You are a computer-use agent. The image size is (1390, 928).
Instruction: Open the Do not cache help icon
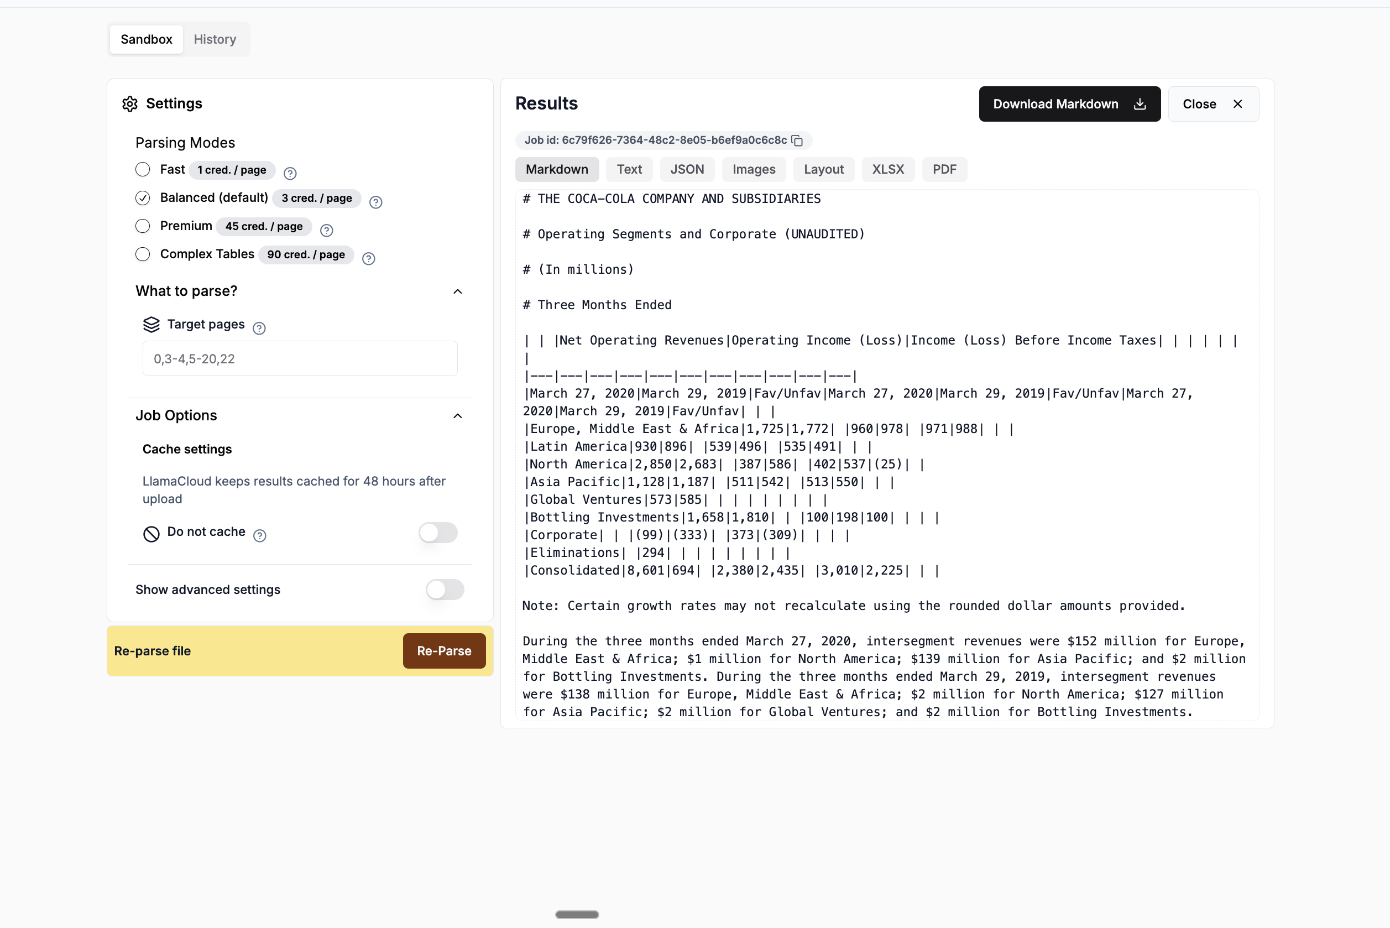click(260, 535)
